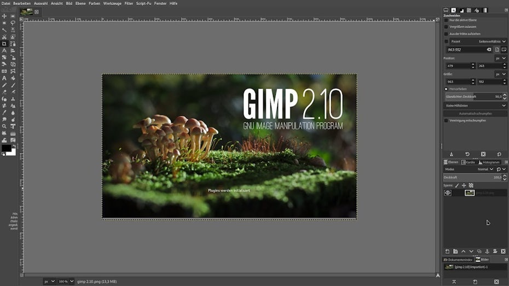
Task: Select the Pencil tool
Action: 4,85
